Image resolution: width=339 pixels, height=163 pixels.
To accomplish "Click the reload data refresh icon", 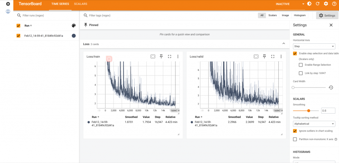I will pyautogui.click(x=317, y=4).
